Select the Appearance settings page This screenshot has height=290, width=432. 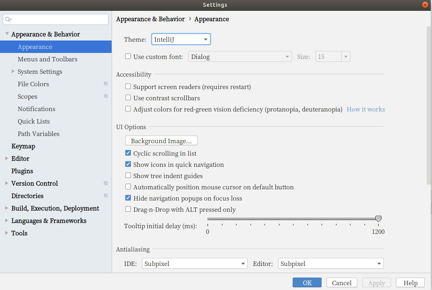(56, 47)
